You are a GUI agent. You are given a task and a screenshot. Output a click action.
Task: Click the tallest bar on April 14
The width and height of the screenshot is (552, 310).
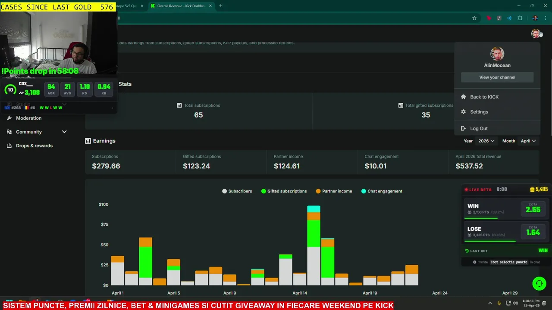coord(314,245)
